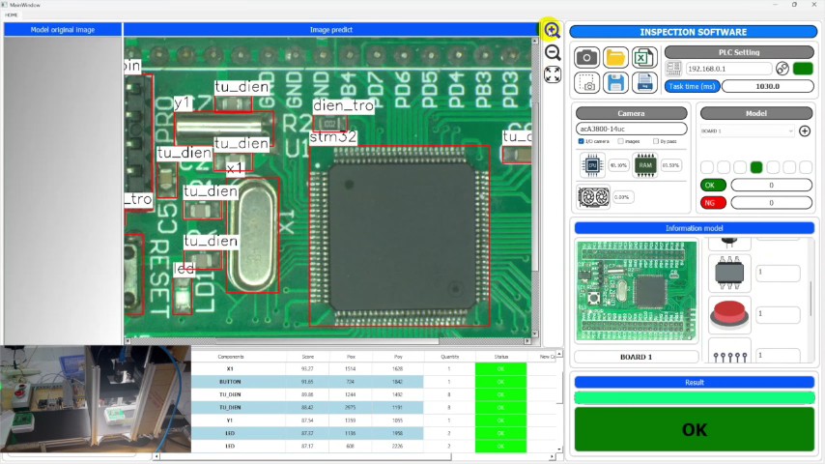The image size is (825, 464).
Task: Click the image view horizontal scrollbar
Action: point(327,341)
